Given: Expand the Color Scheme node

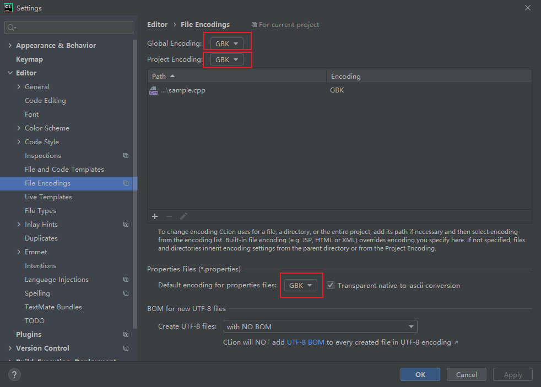Looking at the screenshot, I should (x=19, y=128).
